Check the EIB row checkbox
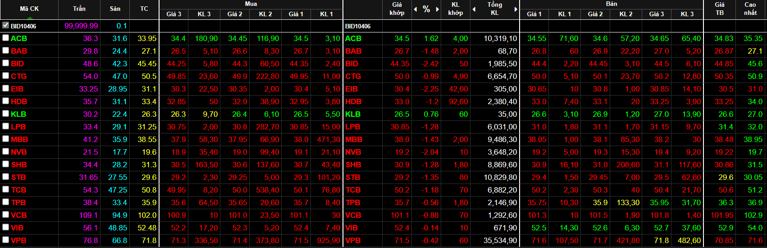This screenshot has height=248, width=767. pos(5,88)
